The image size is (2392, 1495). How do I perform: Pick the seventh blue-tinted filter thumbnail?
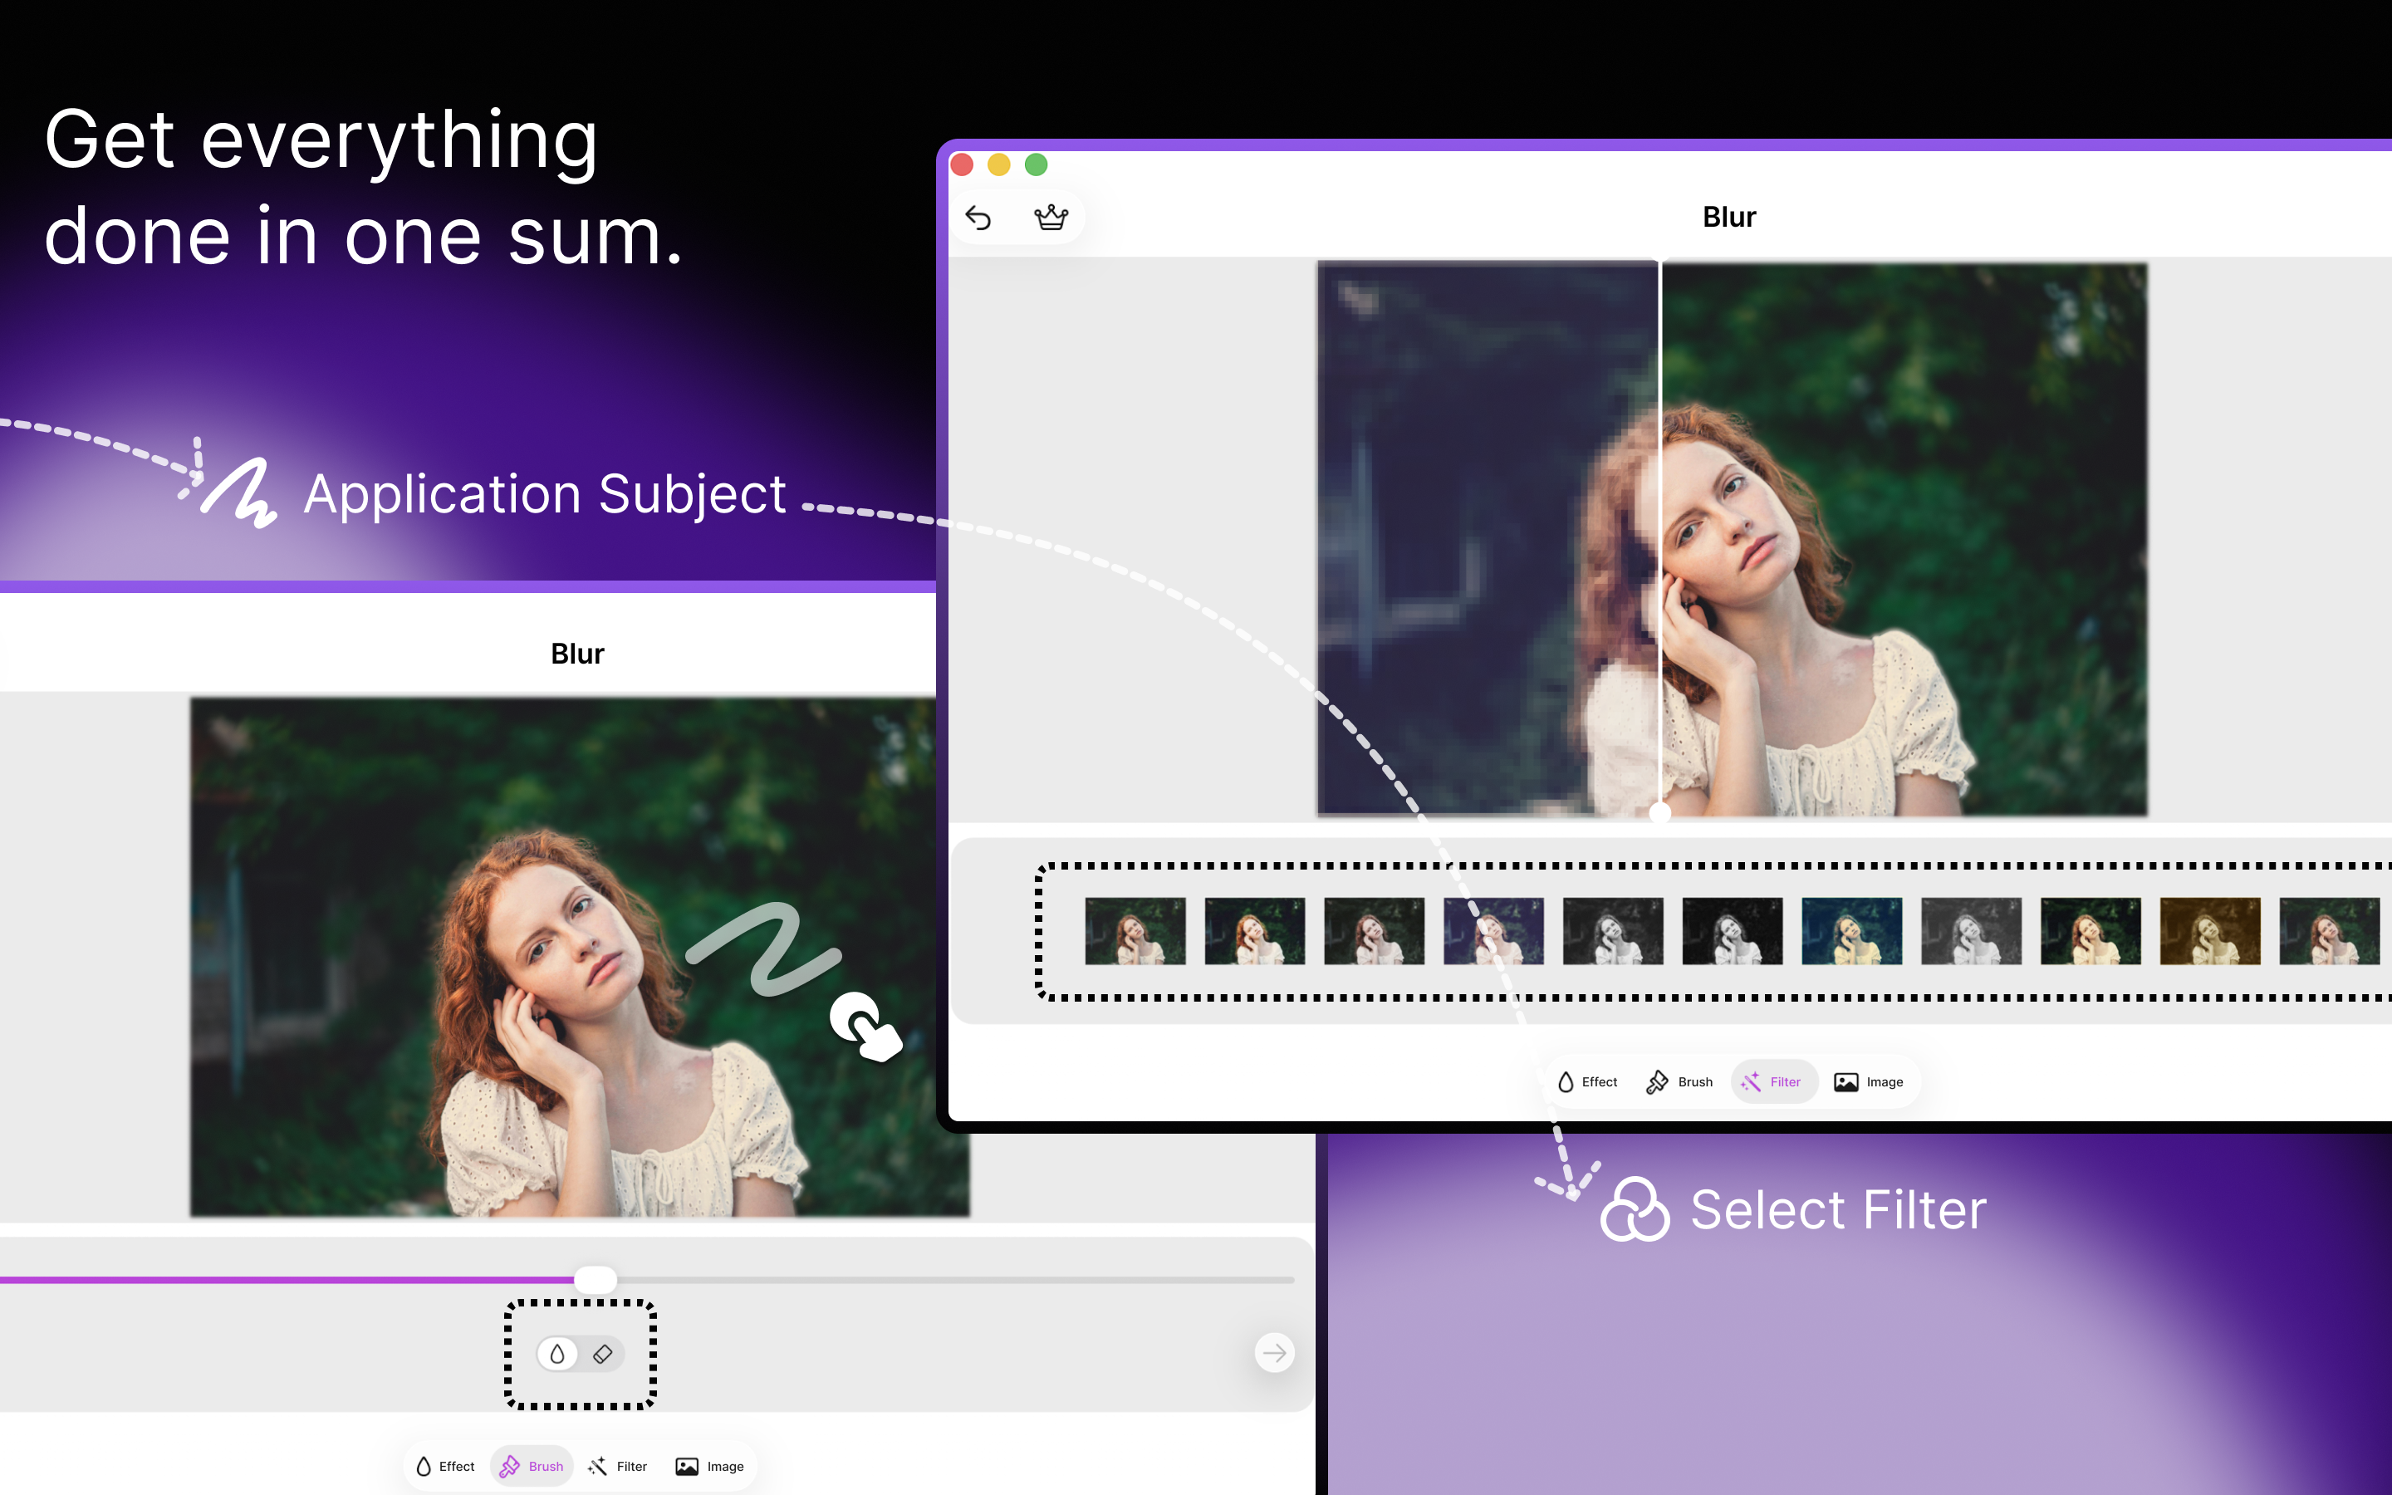(1852, 931)
